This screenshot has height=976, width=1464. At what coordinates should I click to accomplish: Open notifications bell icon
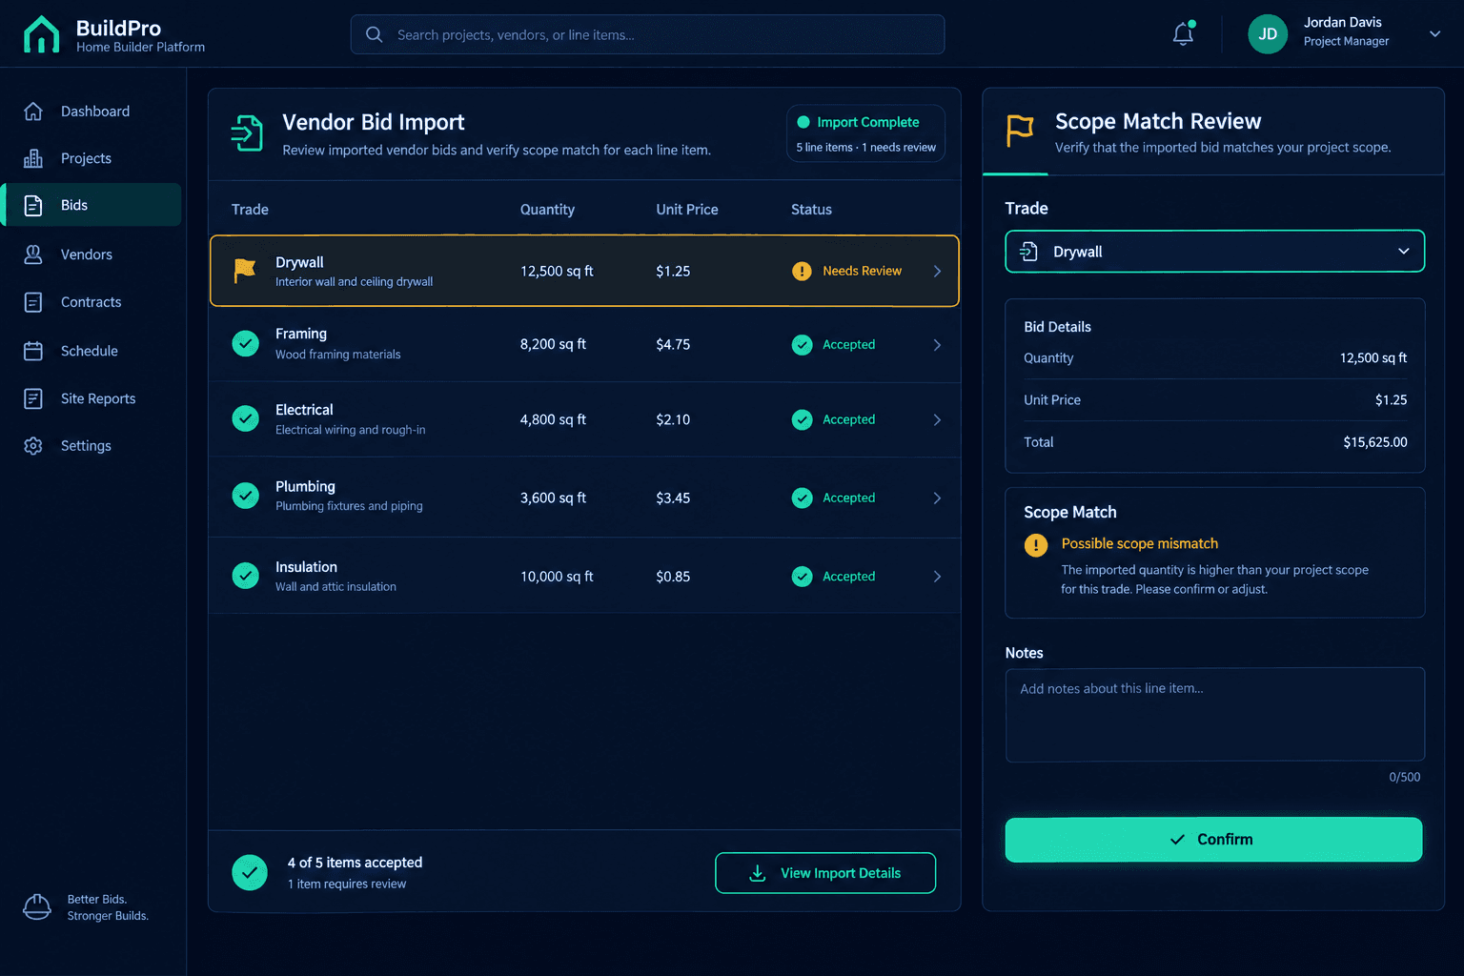1183,34
